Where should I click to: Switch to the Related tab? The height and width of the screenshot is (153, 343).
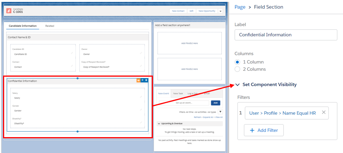pos(50,26)
